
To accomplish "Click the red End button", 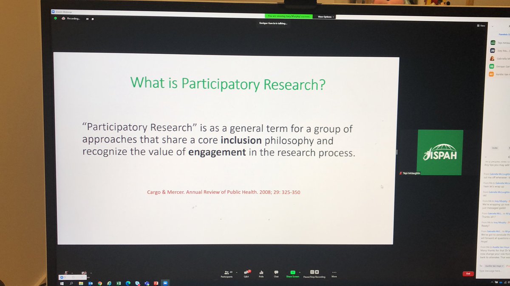I will pos(467,274).
